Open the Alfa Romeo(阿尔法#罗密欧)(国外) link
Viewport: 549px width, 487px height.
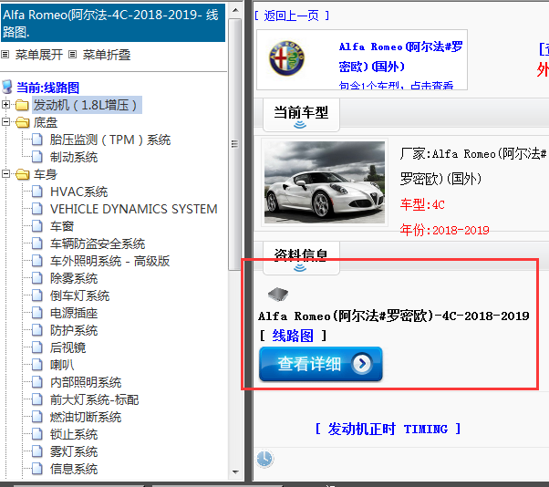pyautogui.click(x=401, y=56)
